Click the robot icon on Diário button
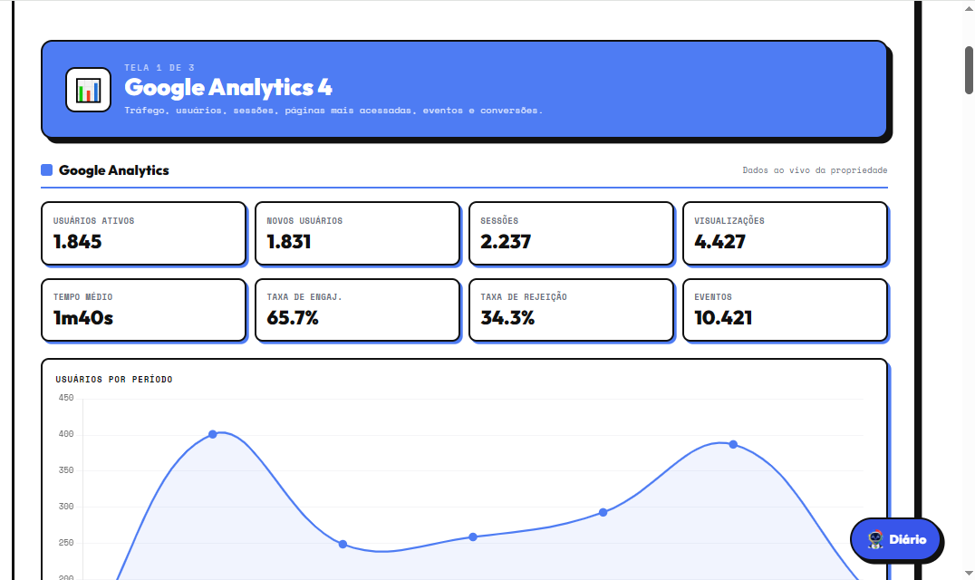 tap(875, 539)
